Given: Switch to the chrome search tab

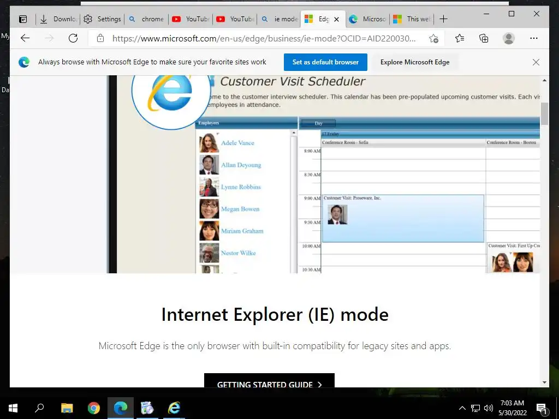Looking at the screenshot, I should [x=146, y=19].
